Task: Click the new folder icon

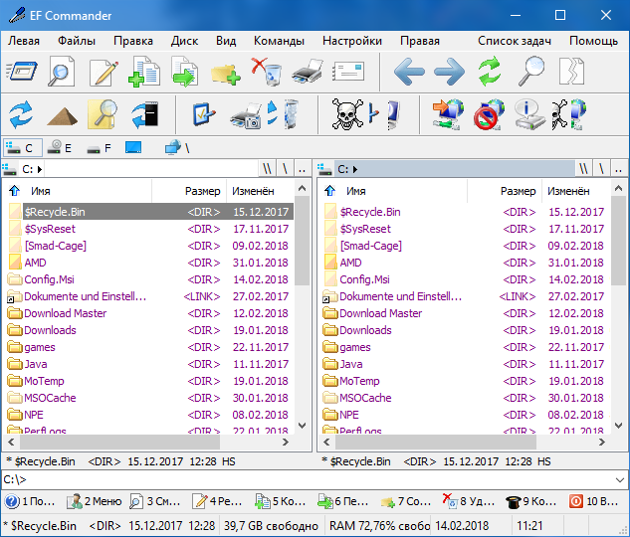Action: coord(225,72)
